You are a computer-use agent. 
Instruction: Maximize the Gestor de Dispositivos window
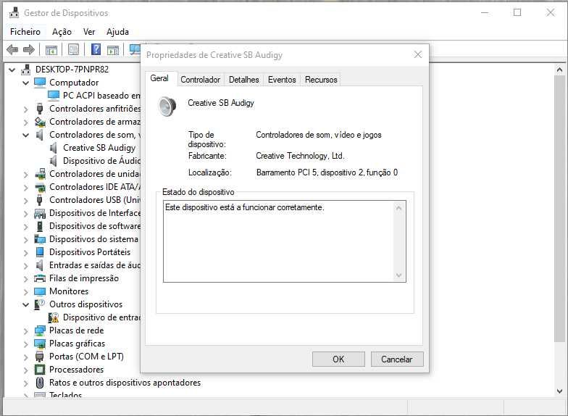(517, 13)
